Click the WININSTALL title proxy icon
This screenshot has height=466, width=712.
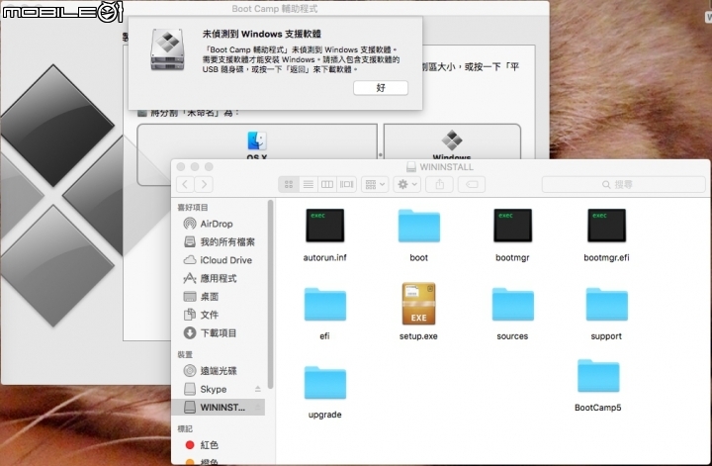point(411,166)
